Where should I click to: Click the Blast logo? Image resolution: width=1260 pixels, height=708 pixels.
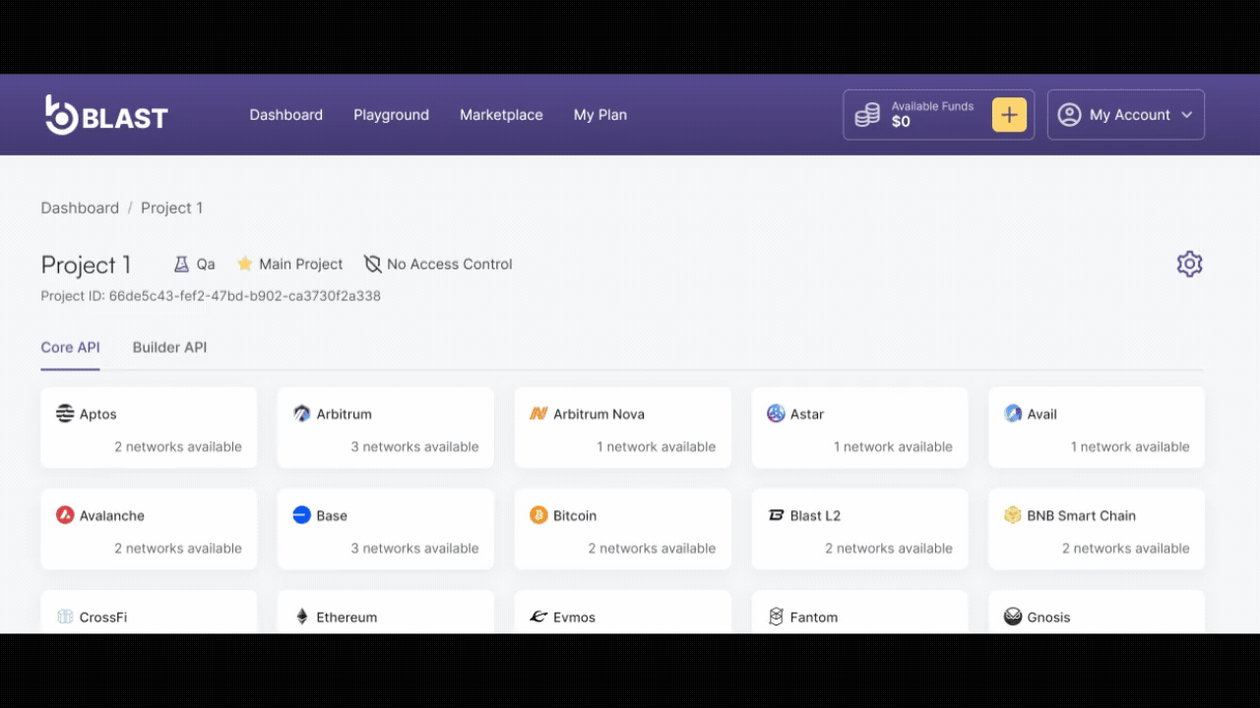106,115
